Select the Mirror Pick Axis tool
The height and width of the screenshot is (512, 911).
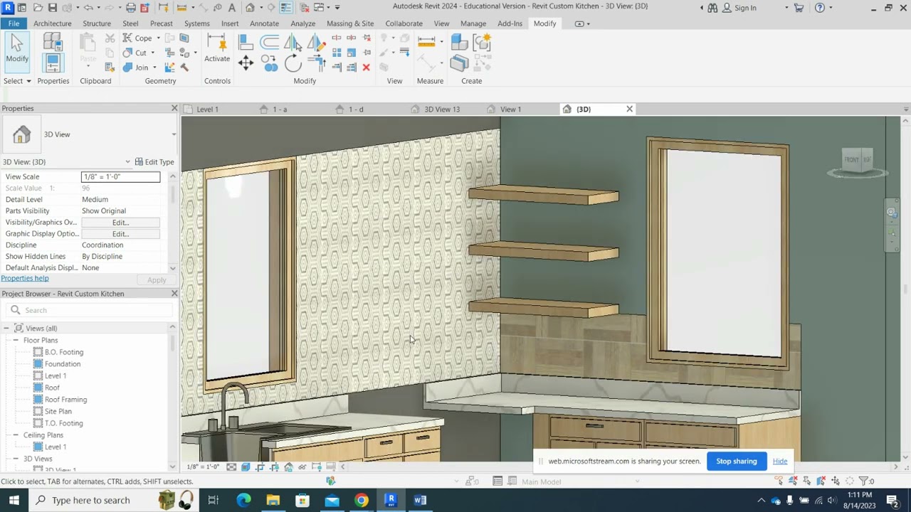pyautogui.click(x=293, y=43)
